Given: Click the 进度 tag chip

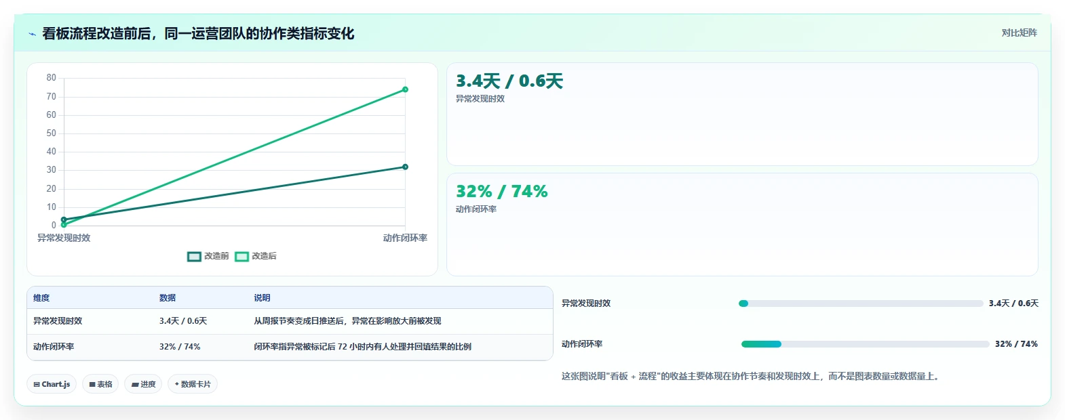Looking at the screenshot, I should click(x=143, y=384).
